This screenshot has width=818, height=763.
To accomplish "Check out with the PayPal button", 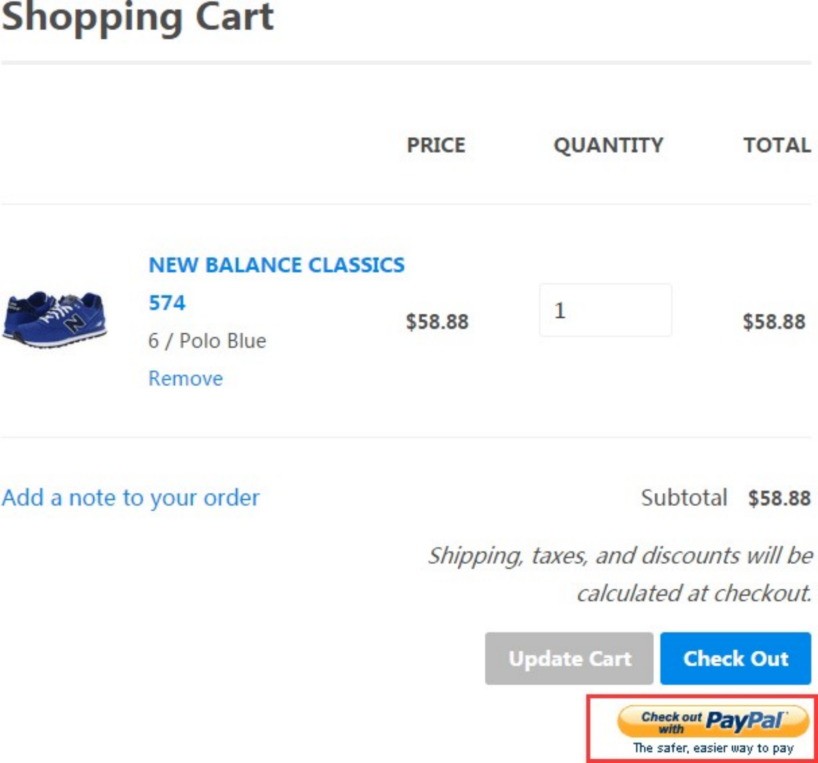I will [713, 722].
